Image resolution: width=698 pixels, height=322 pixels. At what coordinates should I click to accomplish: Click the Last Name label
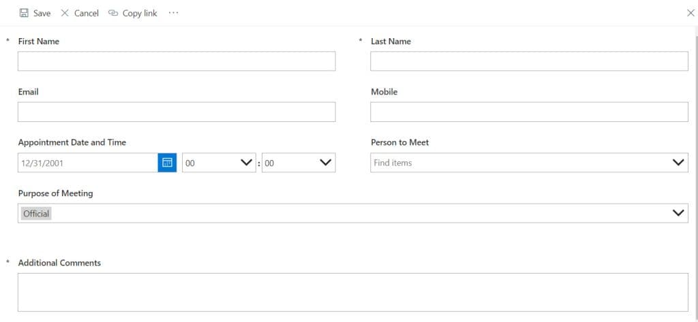(391, 42)
